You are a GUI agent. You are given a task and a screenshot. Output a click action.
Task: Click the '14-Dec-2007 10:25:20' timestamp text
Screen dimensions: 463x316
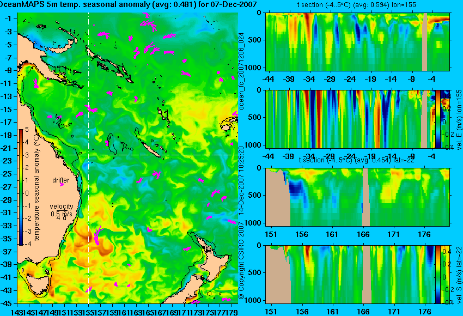click(241, 180)
